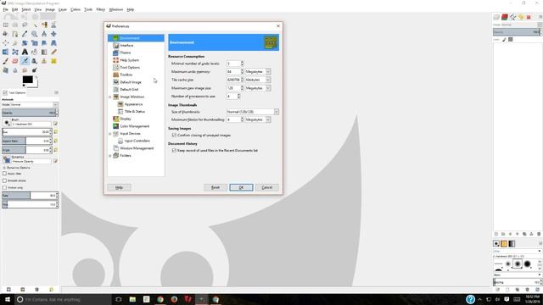Open the File menu
The height and width of the screenshot is (305, 543).
(x=6, y=9)
